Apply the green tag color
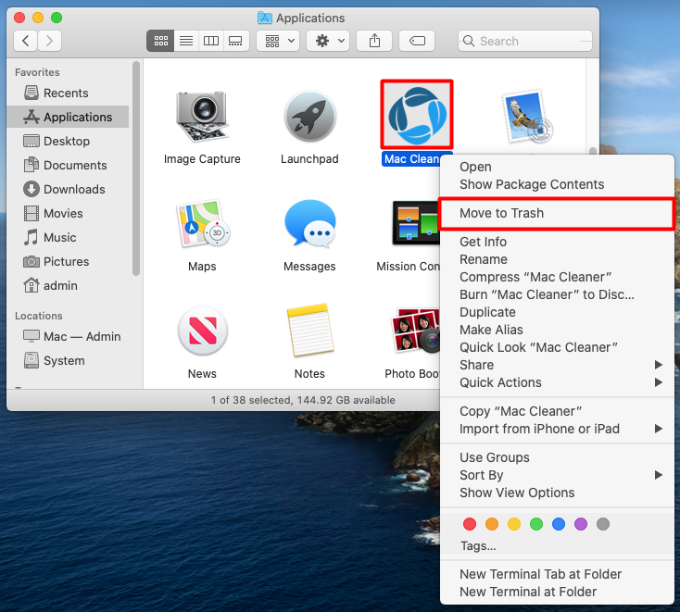Viewport: 680px width, 612px height. (x=536, y=524)
